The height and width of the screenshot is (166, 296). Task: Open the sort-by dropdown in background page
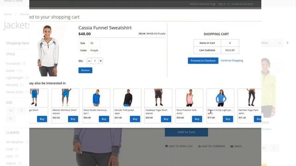(272, 43)
